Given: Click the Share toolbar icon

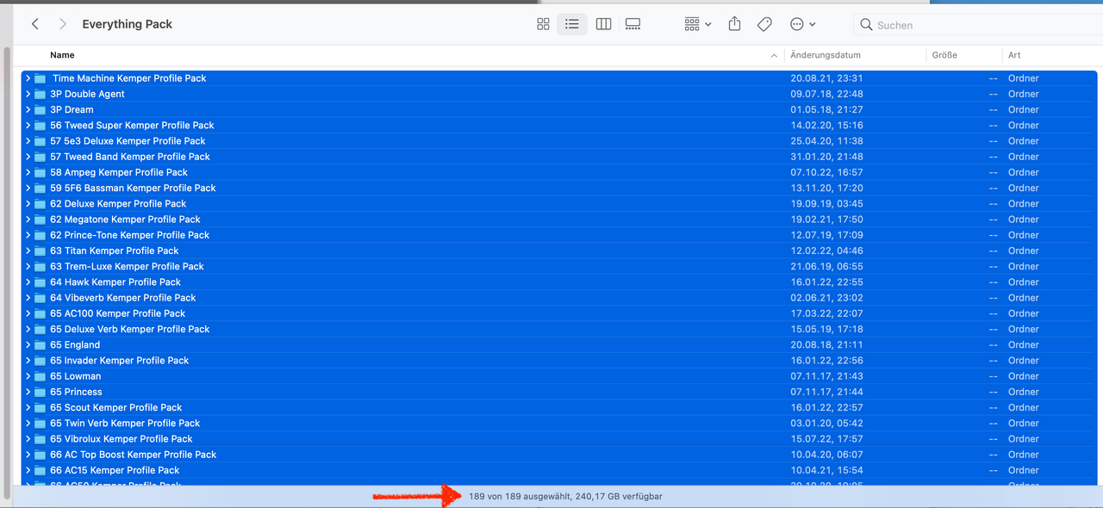Looking at the screenshot, I should coord(734,24).
